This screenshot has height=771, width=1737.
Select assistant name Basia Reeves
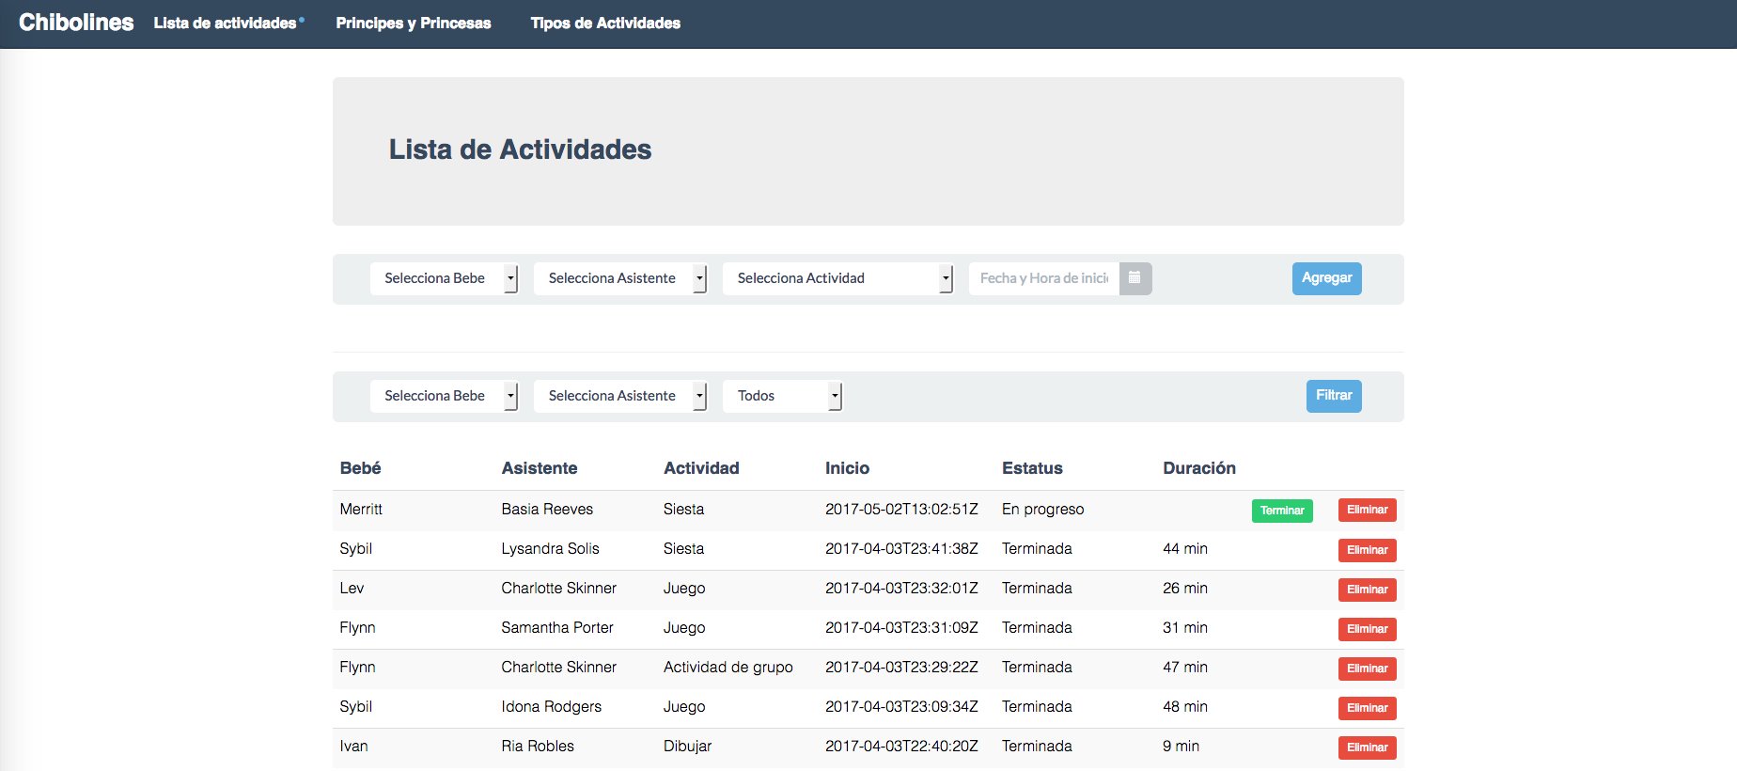click(547, 510)
